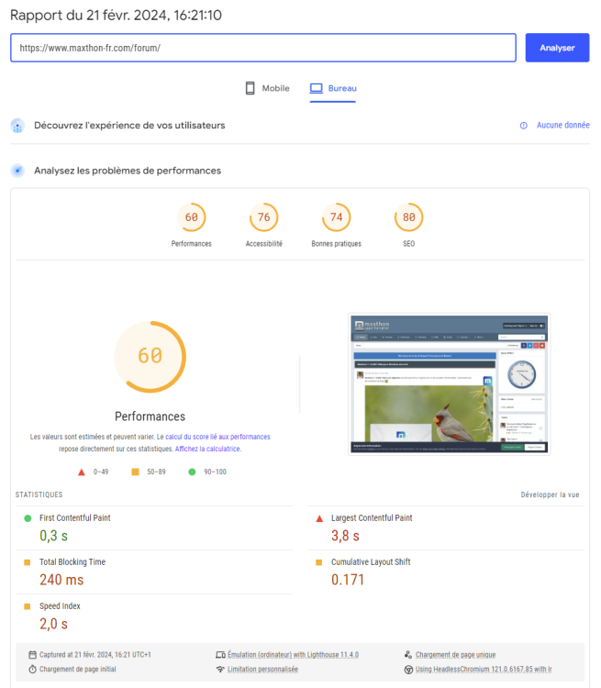Switch to the Mobile tab
The width and height of the screenshot is (601, 688).
pos(267,89)
